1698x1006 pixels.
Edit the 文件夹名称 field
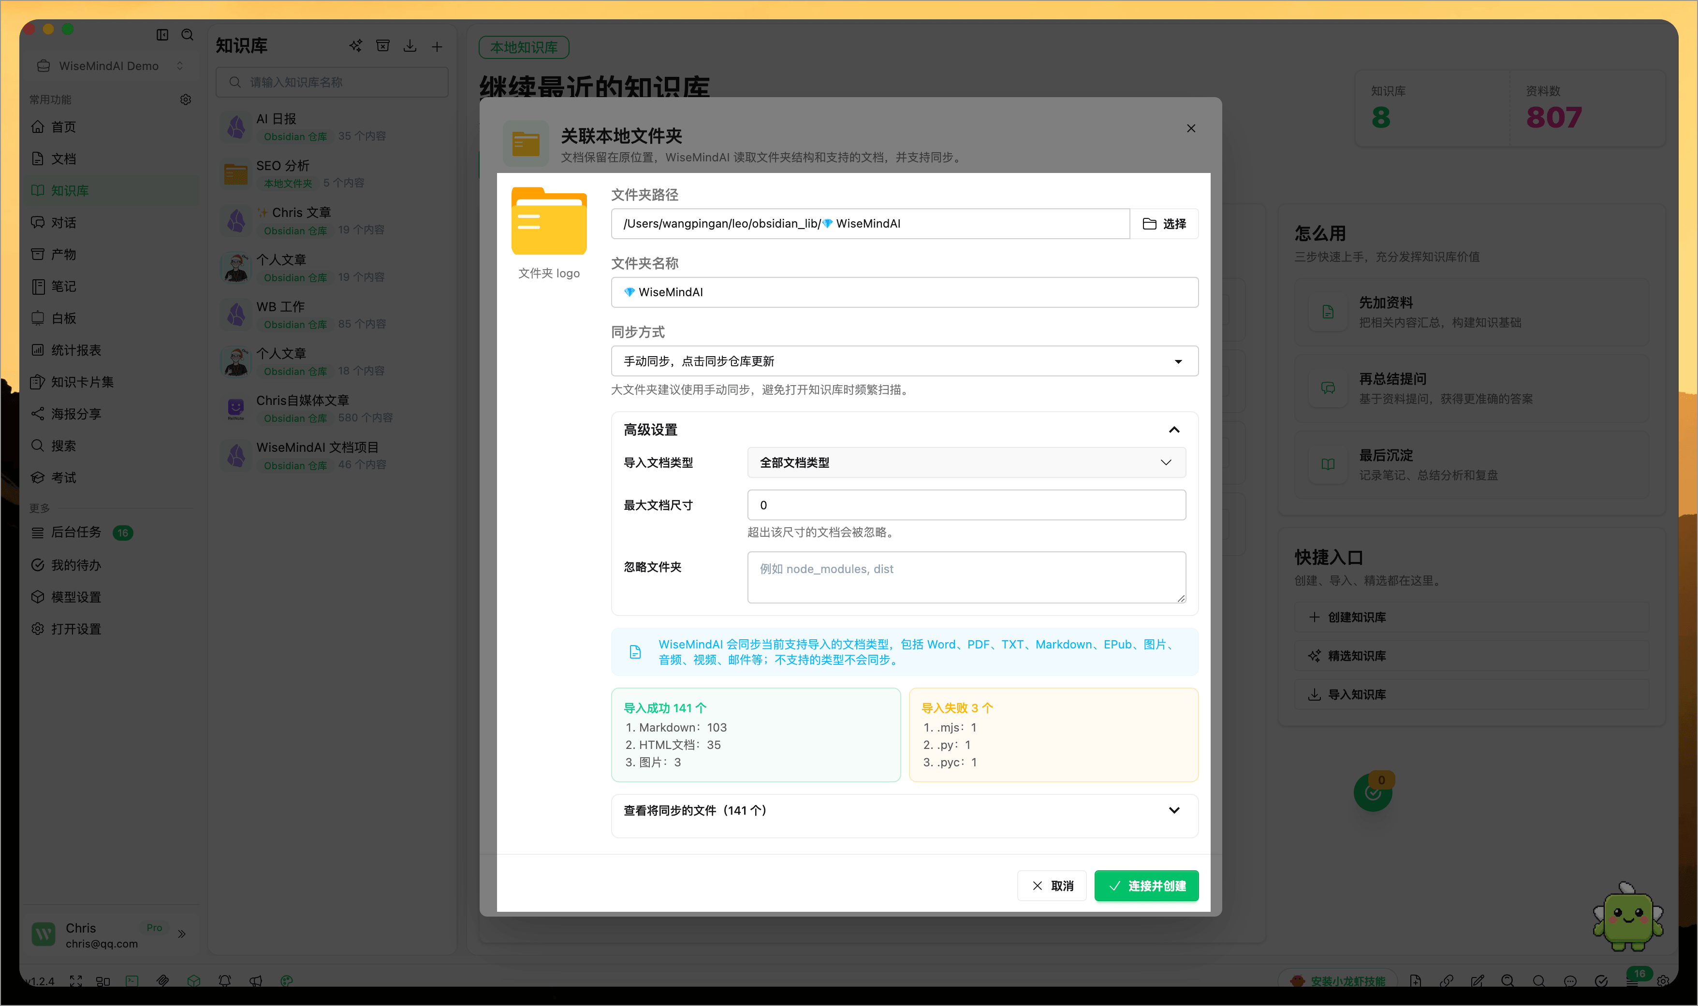[x=905, y=292]
